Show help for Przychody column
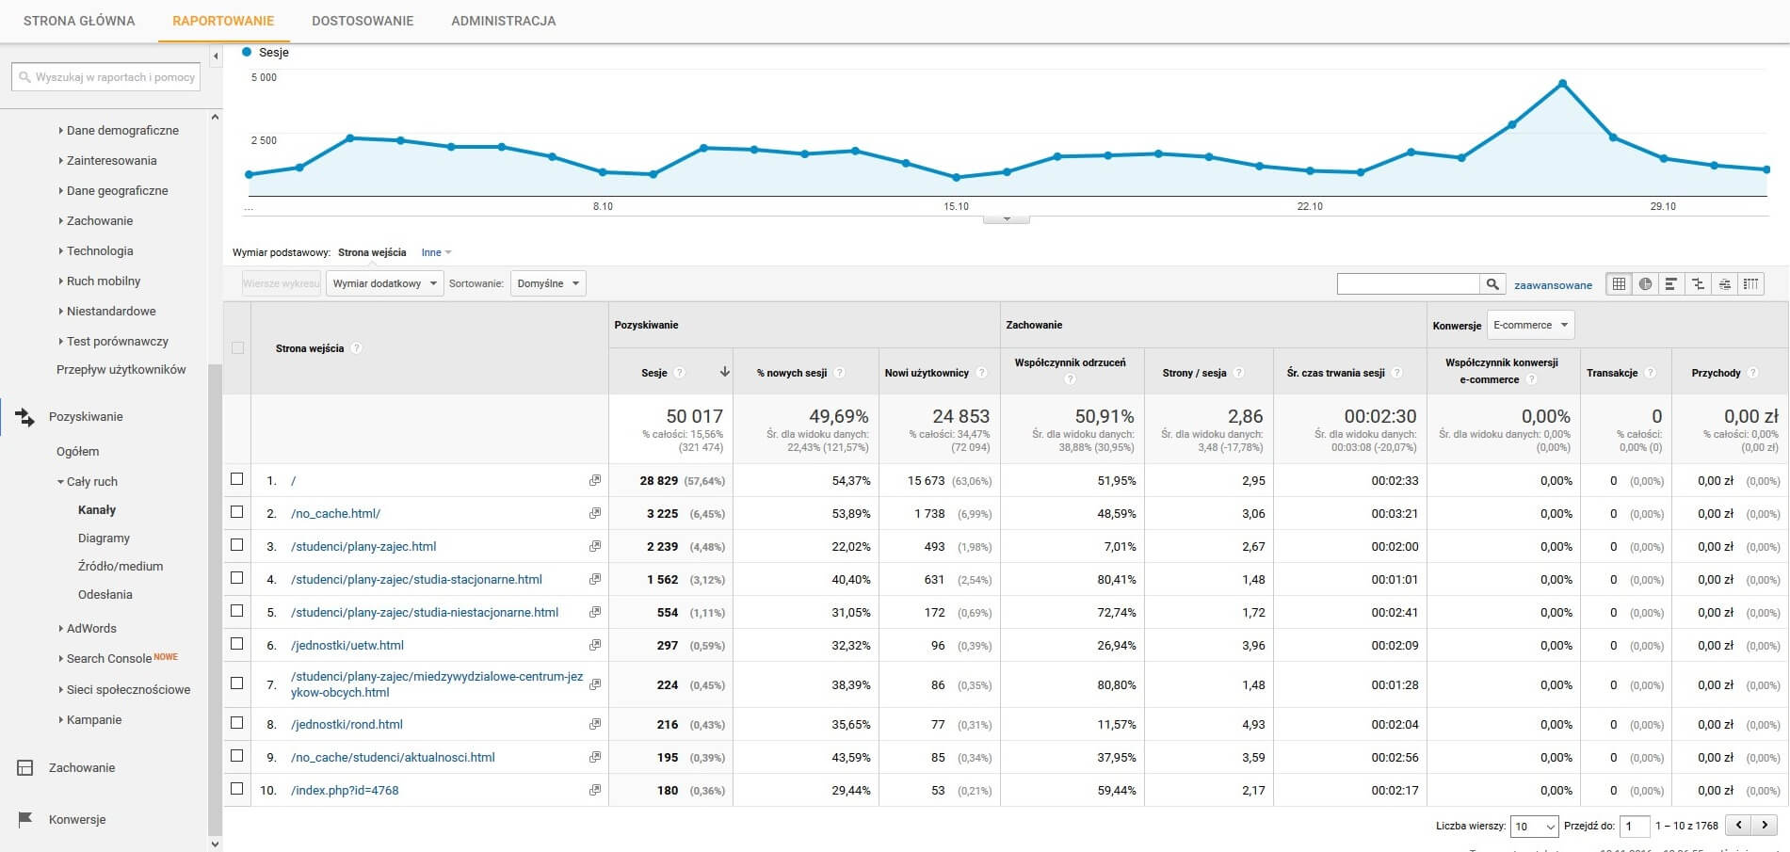Image resolution: width=1790 pixels, height=852 pixels. point(1753,373)
